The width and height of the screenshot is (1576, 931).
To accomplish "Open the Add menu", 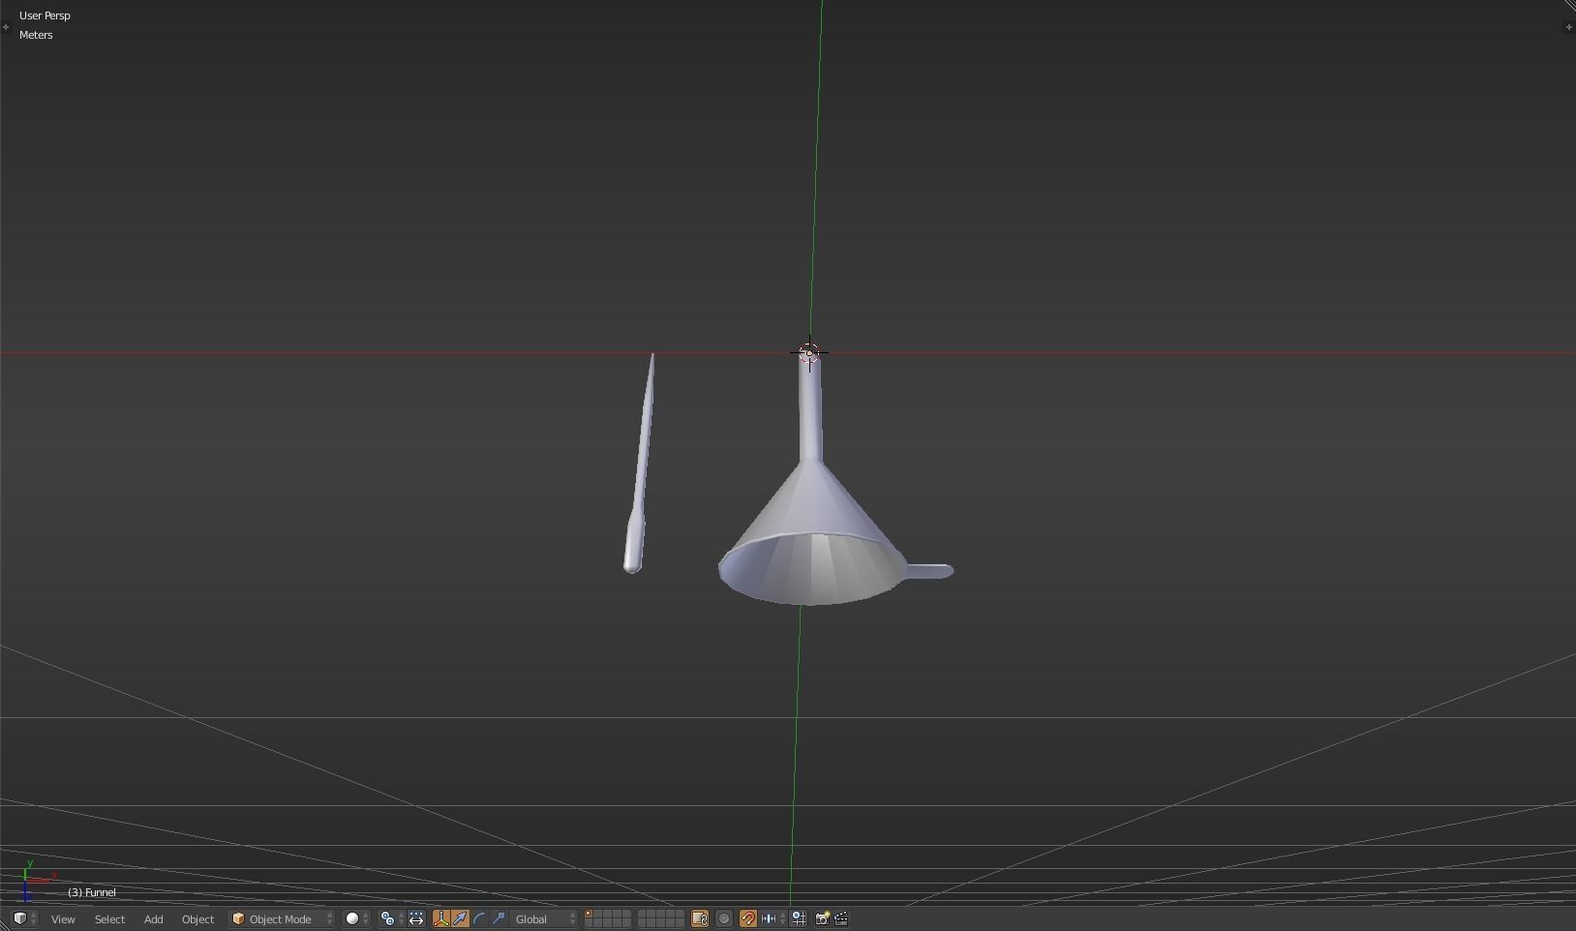I will coord(153,919).
